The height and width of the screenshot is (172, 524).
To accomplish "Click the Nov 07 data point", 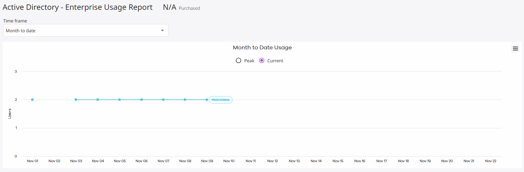I will coord(163,100).
